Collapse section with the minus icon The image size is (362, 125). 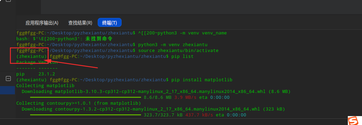tap(8, 79)
